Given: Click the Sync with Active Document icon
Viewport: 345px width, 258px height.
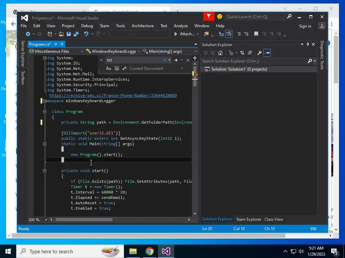Looking at the screenshot, I should (242, 53).
